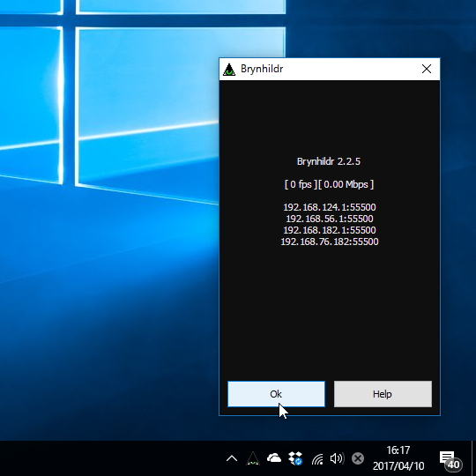Image resolution: width=476 pixels, height=476 pixels.
Task: Click the gray X tray icon
Action: tap(358, 458)
